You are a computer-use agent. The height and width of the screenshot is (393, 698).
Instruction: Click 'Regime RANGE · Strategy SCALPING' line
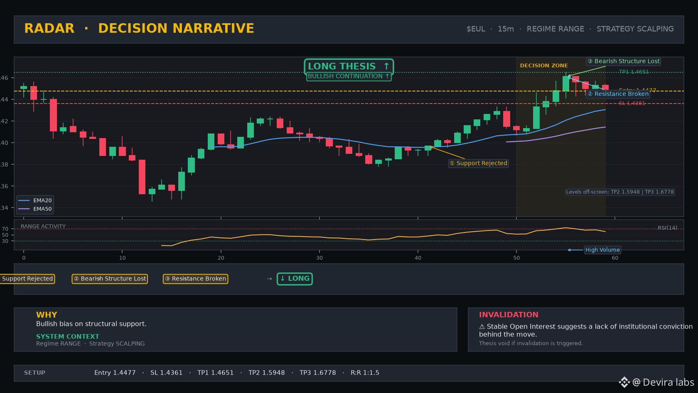click(90, 344)
